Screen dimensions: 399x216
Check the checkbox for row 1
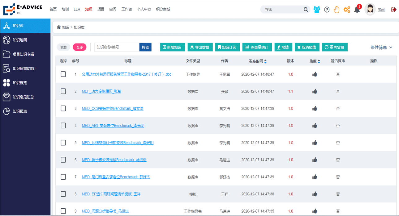coord(63,74)
